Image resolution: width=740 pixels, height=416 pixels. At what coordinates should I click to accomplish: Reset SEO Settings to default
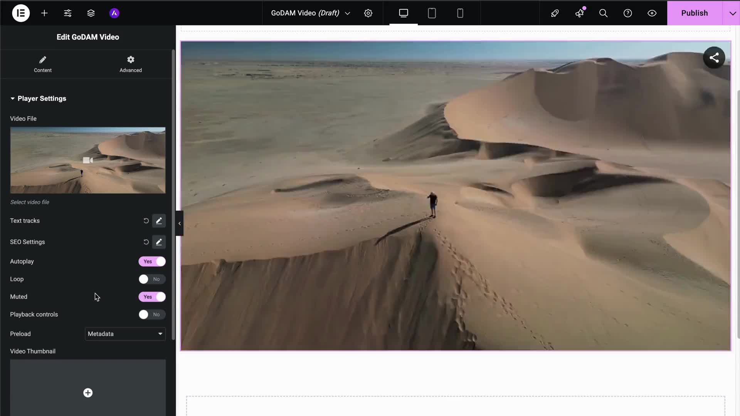(146, 242)
